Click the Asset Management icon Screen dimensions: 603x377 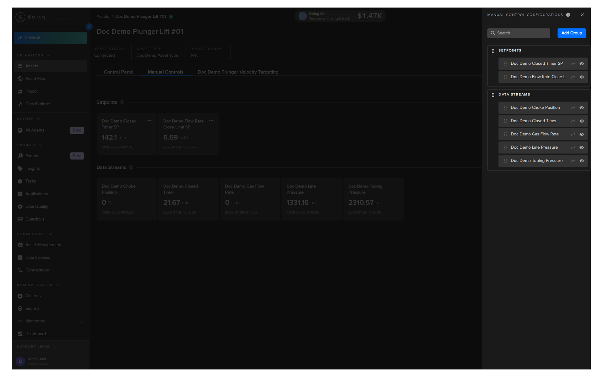coord(20,245)
